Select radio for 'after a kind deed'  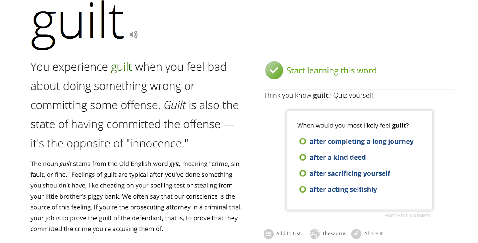point(303,157)
